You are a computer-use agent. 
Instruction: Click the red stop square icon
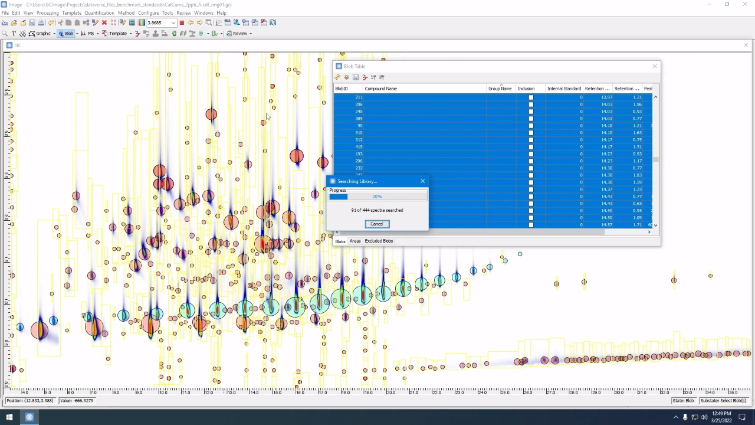[182, 22]
